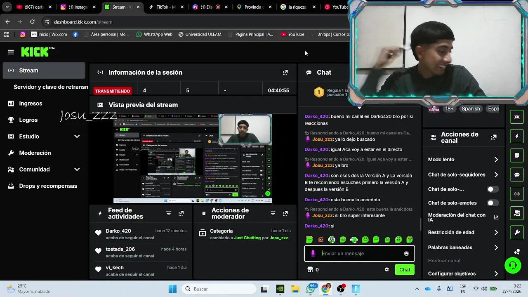Click Darko_420 in the activity feed

point(118,231)
